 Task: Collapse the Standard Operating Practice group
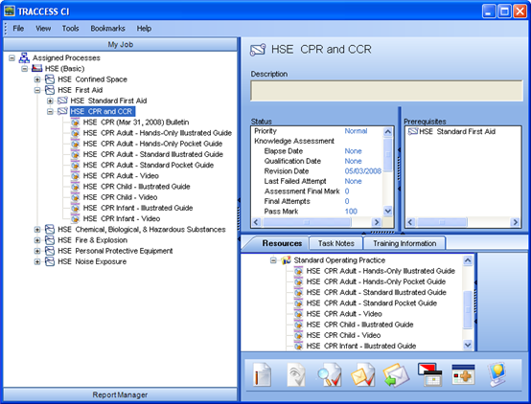pyautogui.click(x=273, y=260)
